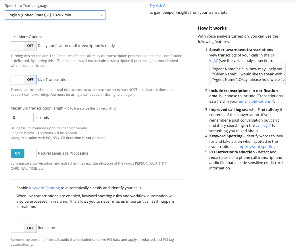This screenshot has width=296, height=248.
Task: Click the sample transcript box with Agent Name lines
Action: point(247,74)
